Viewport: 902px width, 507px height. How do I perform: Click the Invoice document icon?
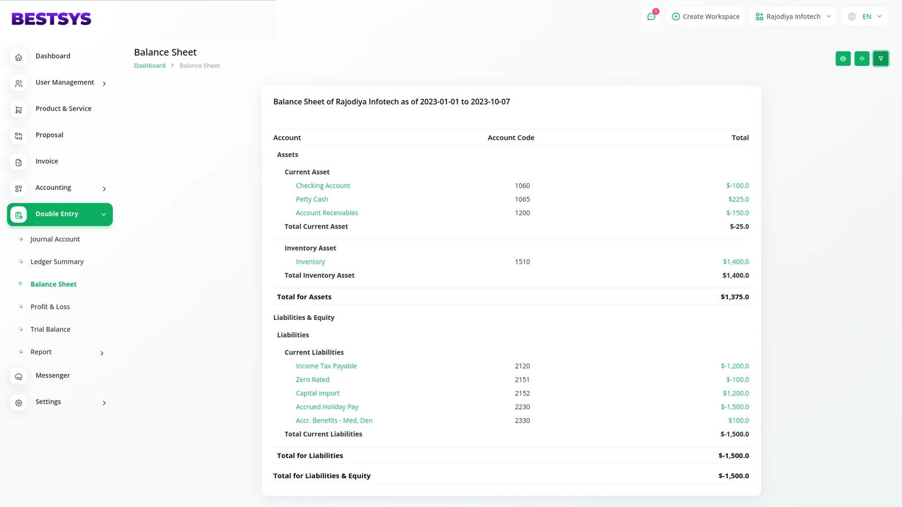pos(19,162)
